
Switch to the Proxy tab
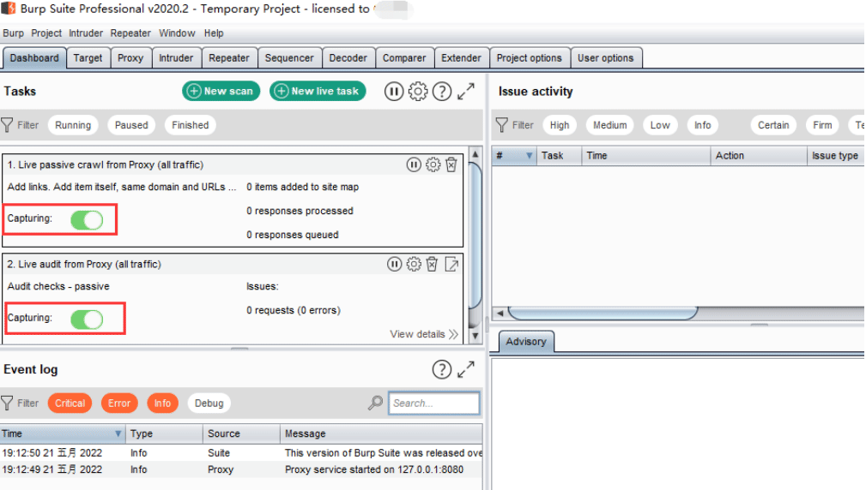[130, 58]
